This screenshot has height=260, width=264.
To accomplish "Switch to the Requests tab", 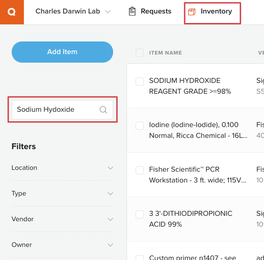I will [150, 11].
